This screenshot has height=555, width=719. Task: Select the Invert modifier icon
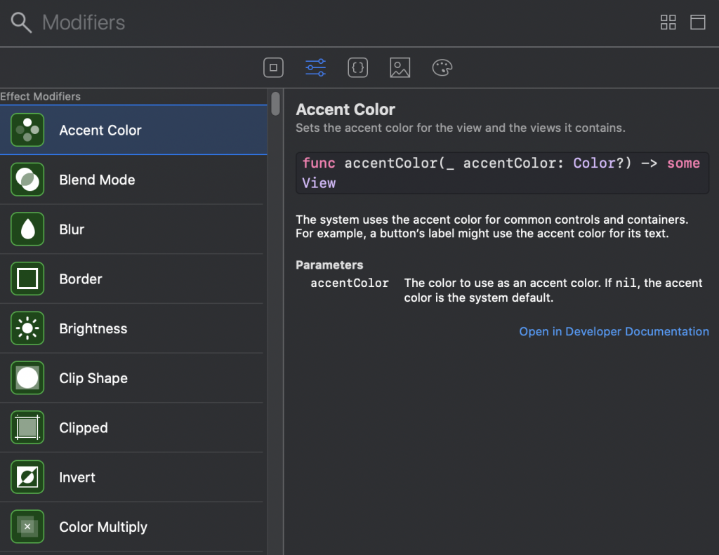coord(27,477)
